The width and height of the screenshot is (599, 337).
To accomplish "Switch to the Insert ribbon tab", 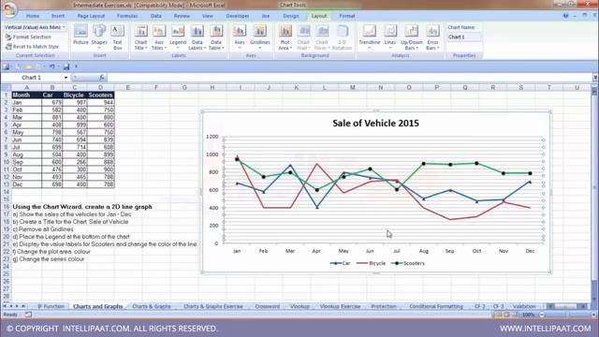I will (58, 16).
